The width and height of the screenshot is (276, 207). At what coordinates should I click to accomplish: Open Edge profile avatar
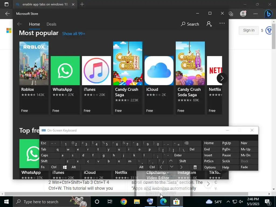(243, 14)
